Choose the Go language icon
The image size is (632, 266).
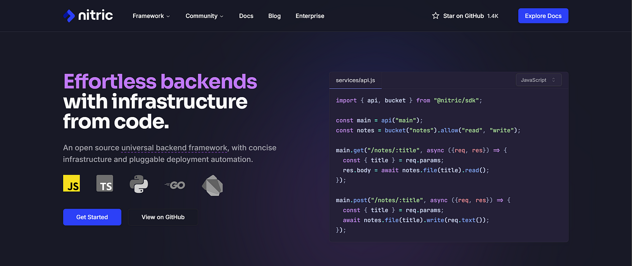pyautogui.click(x=175, y=185)
